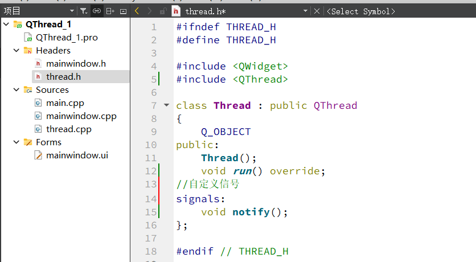Open mainwindow.ui form file
The width and height of the screenshot is (476, 262).
77,155
